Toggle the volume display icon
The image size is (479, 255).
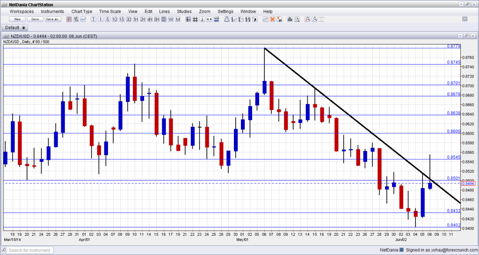pyautogui.click(x=216, y=19)
